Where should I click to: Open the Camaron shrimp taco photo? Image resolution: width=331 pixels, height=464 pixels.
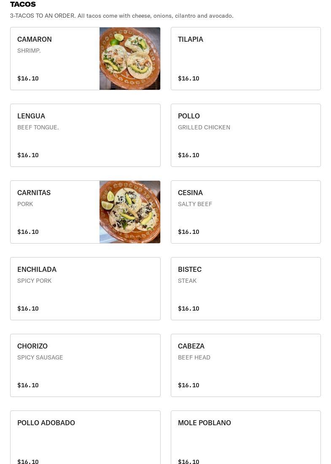tap(130, 59)
